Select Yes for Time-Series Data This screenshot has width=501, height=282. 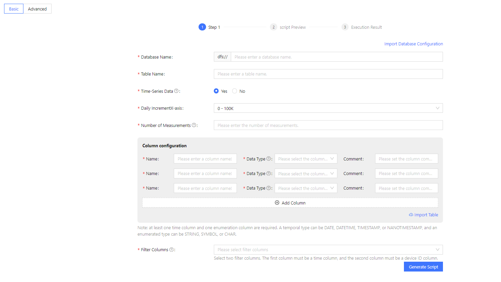point(216,91)
